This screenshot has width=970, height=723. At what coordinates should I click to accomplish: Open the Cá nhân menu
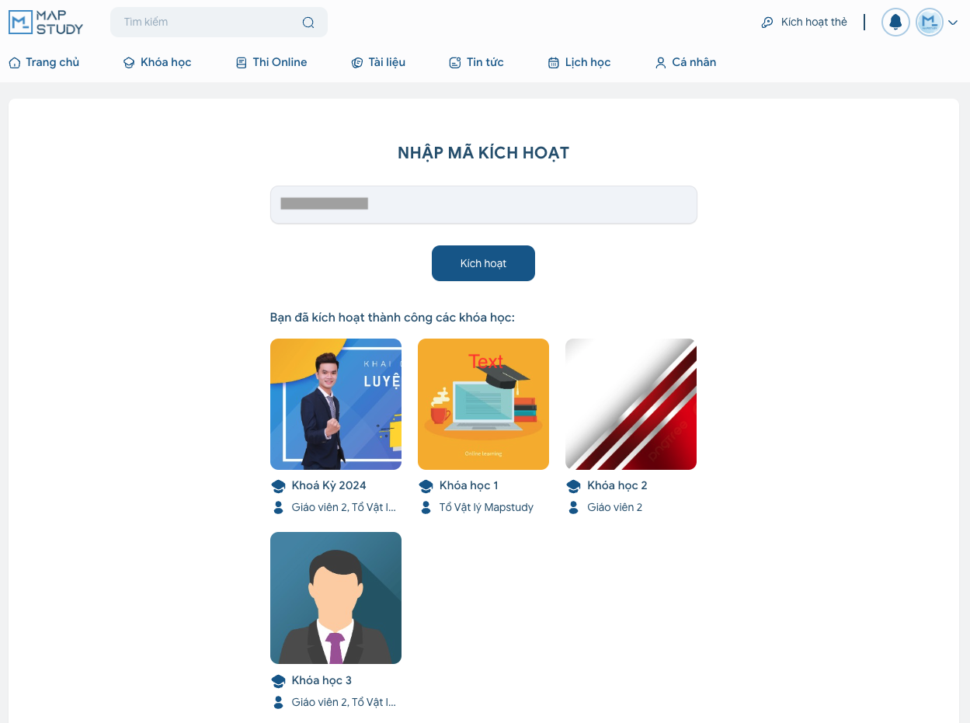(686, 62)
